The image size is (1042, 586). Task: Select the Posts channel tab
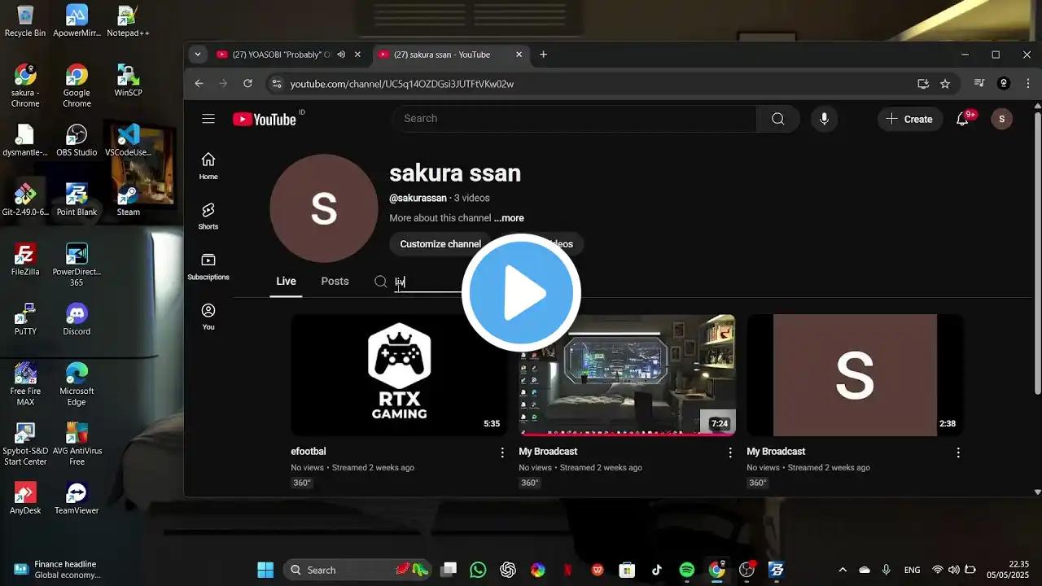point(335,282)
